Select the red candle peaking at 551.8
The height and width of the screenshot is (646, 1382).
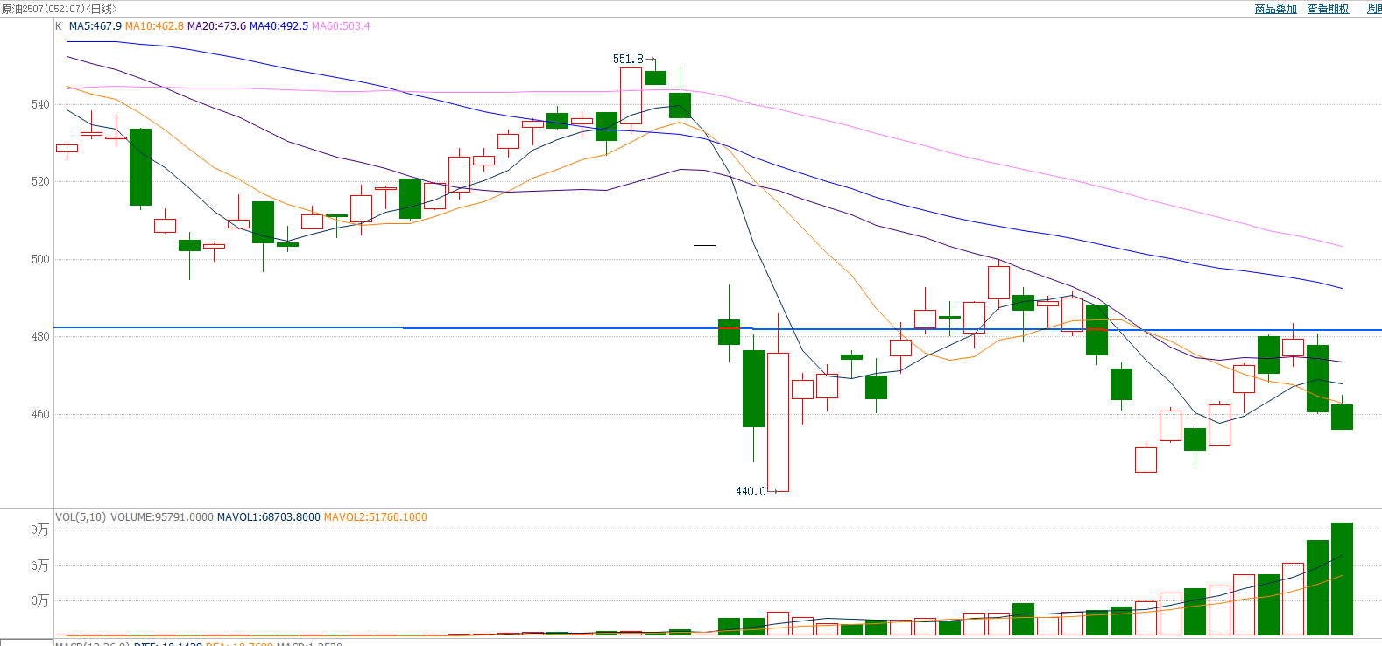[631, 95]
